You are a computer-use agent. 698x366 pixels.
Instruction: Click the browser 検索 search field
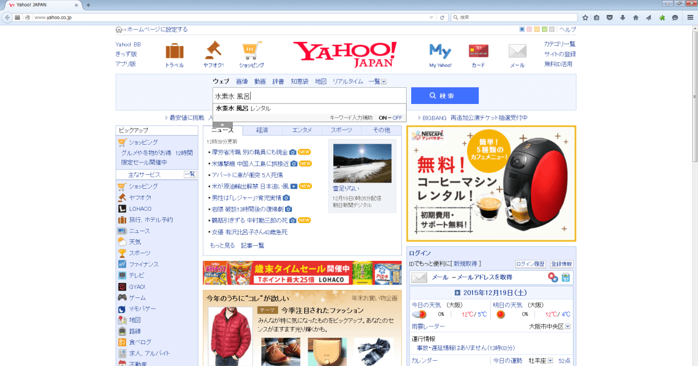coord(514,17)
